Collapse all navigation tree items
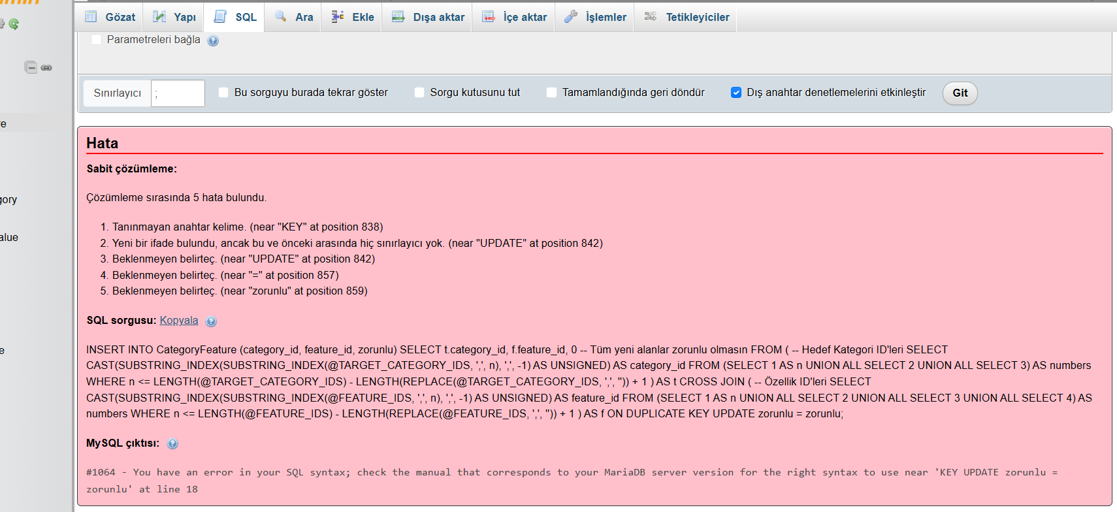The width and height of the screenshot is (1117, 512). coord(31,67)
